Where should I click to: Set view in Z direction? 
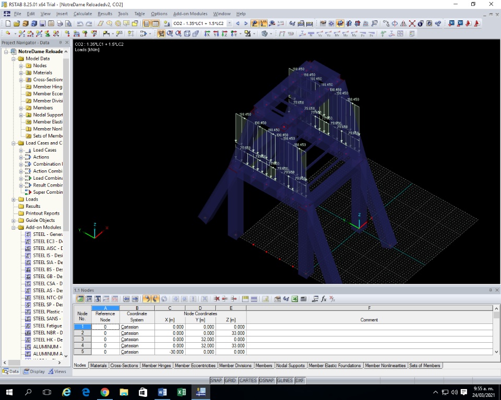(x=224, y=33)
